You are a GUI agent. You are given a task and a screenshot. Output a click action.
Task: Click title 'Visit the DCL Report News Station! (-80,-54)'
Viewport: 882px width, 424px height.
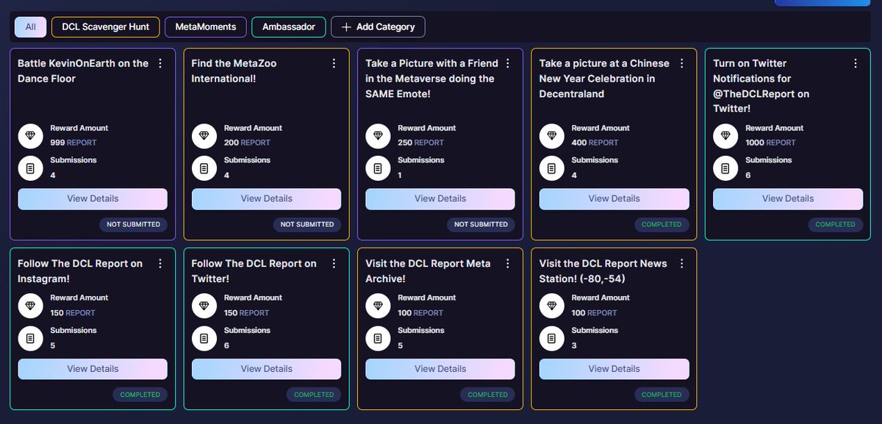(x=603, y=271)
